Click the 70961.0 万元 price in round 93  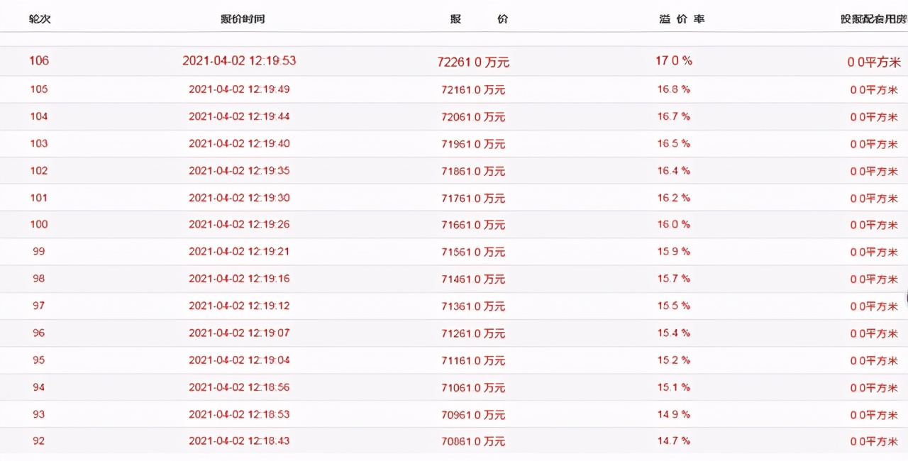(473, 415)
